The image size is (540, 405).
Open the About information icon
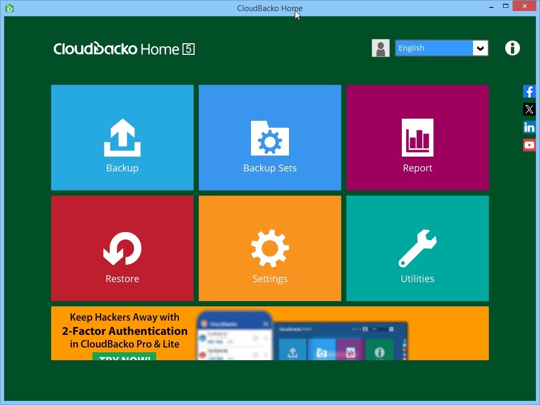tap(513, 48)
